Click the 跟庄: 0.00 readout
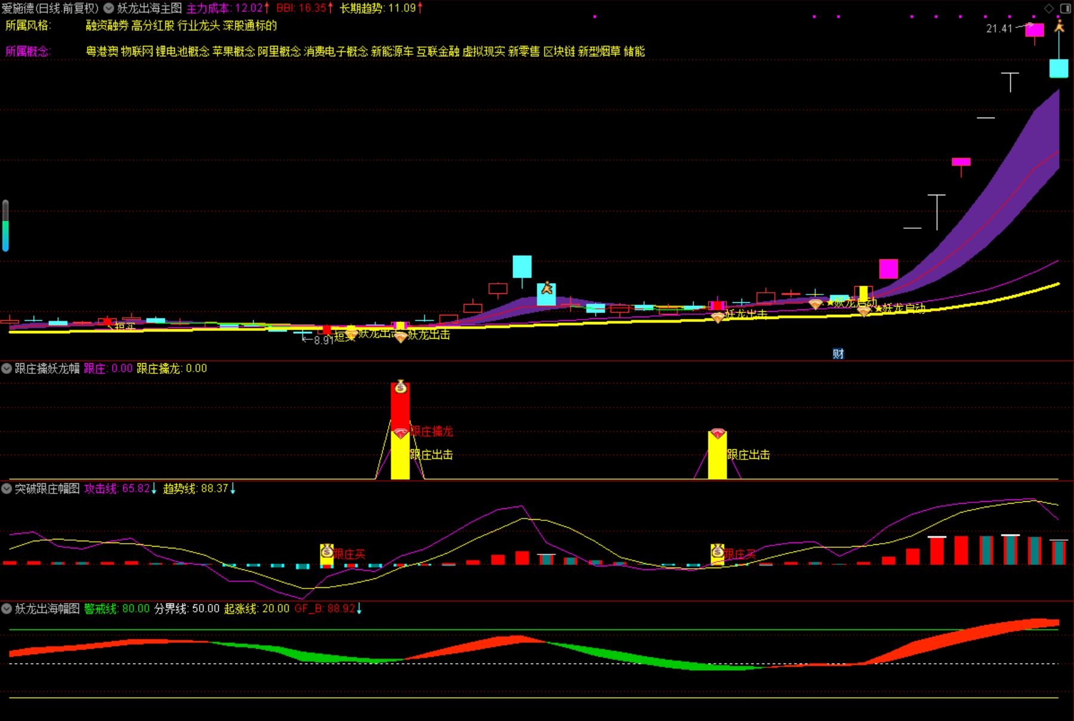This screenshot has width=1074, height=721. tap(108, 369)
